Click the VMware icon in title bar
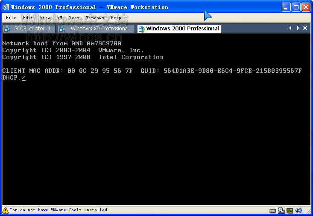The height and width of the screenshot is (216, 313). click(6, 7)
